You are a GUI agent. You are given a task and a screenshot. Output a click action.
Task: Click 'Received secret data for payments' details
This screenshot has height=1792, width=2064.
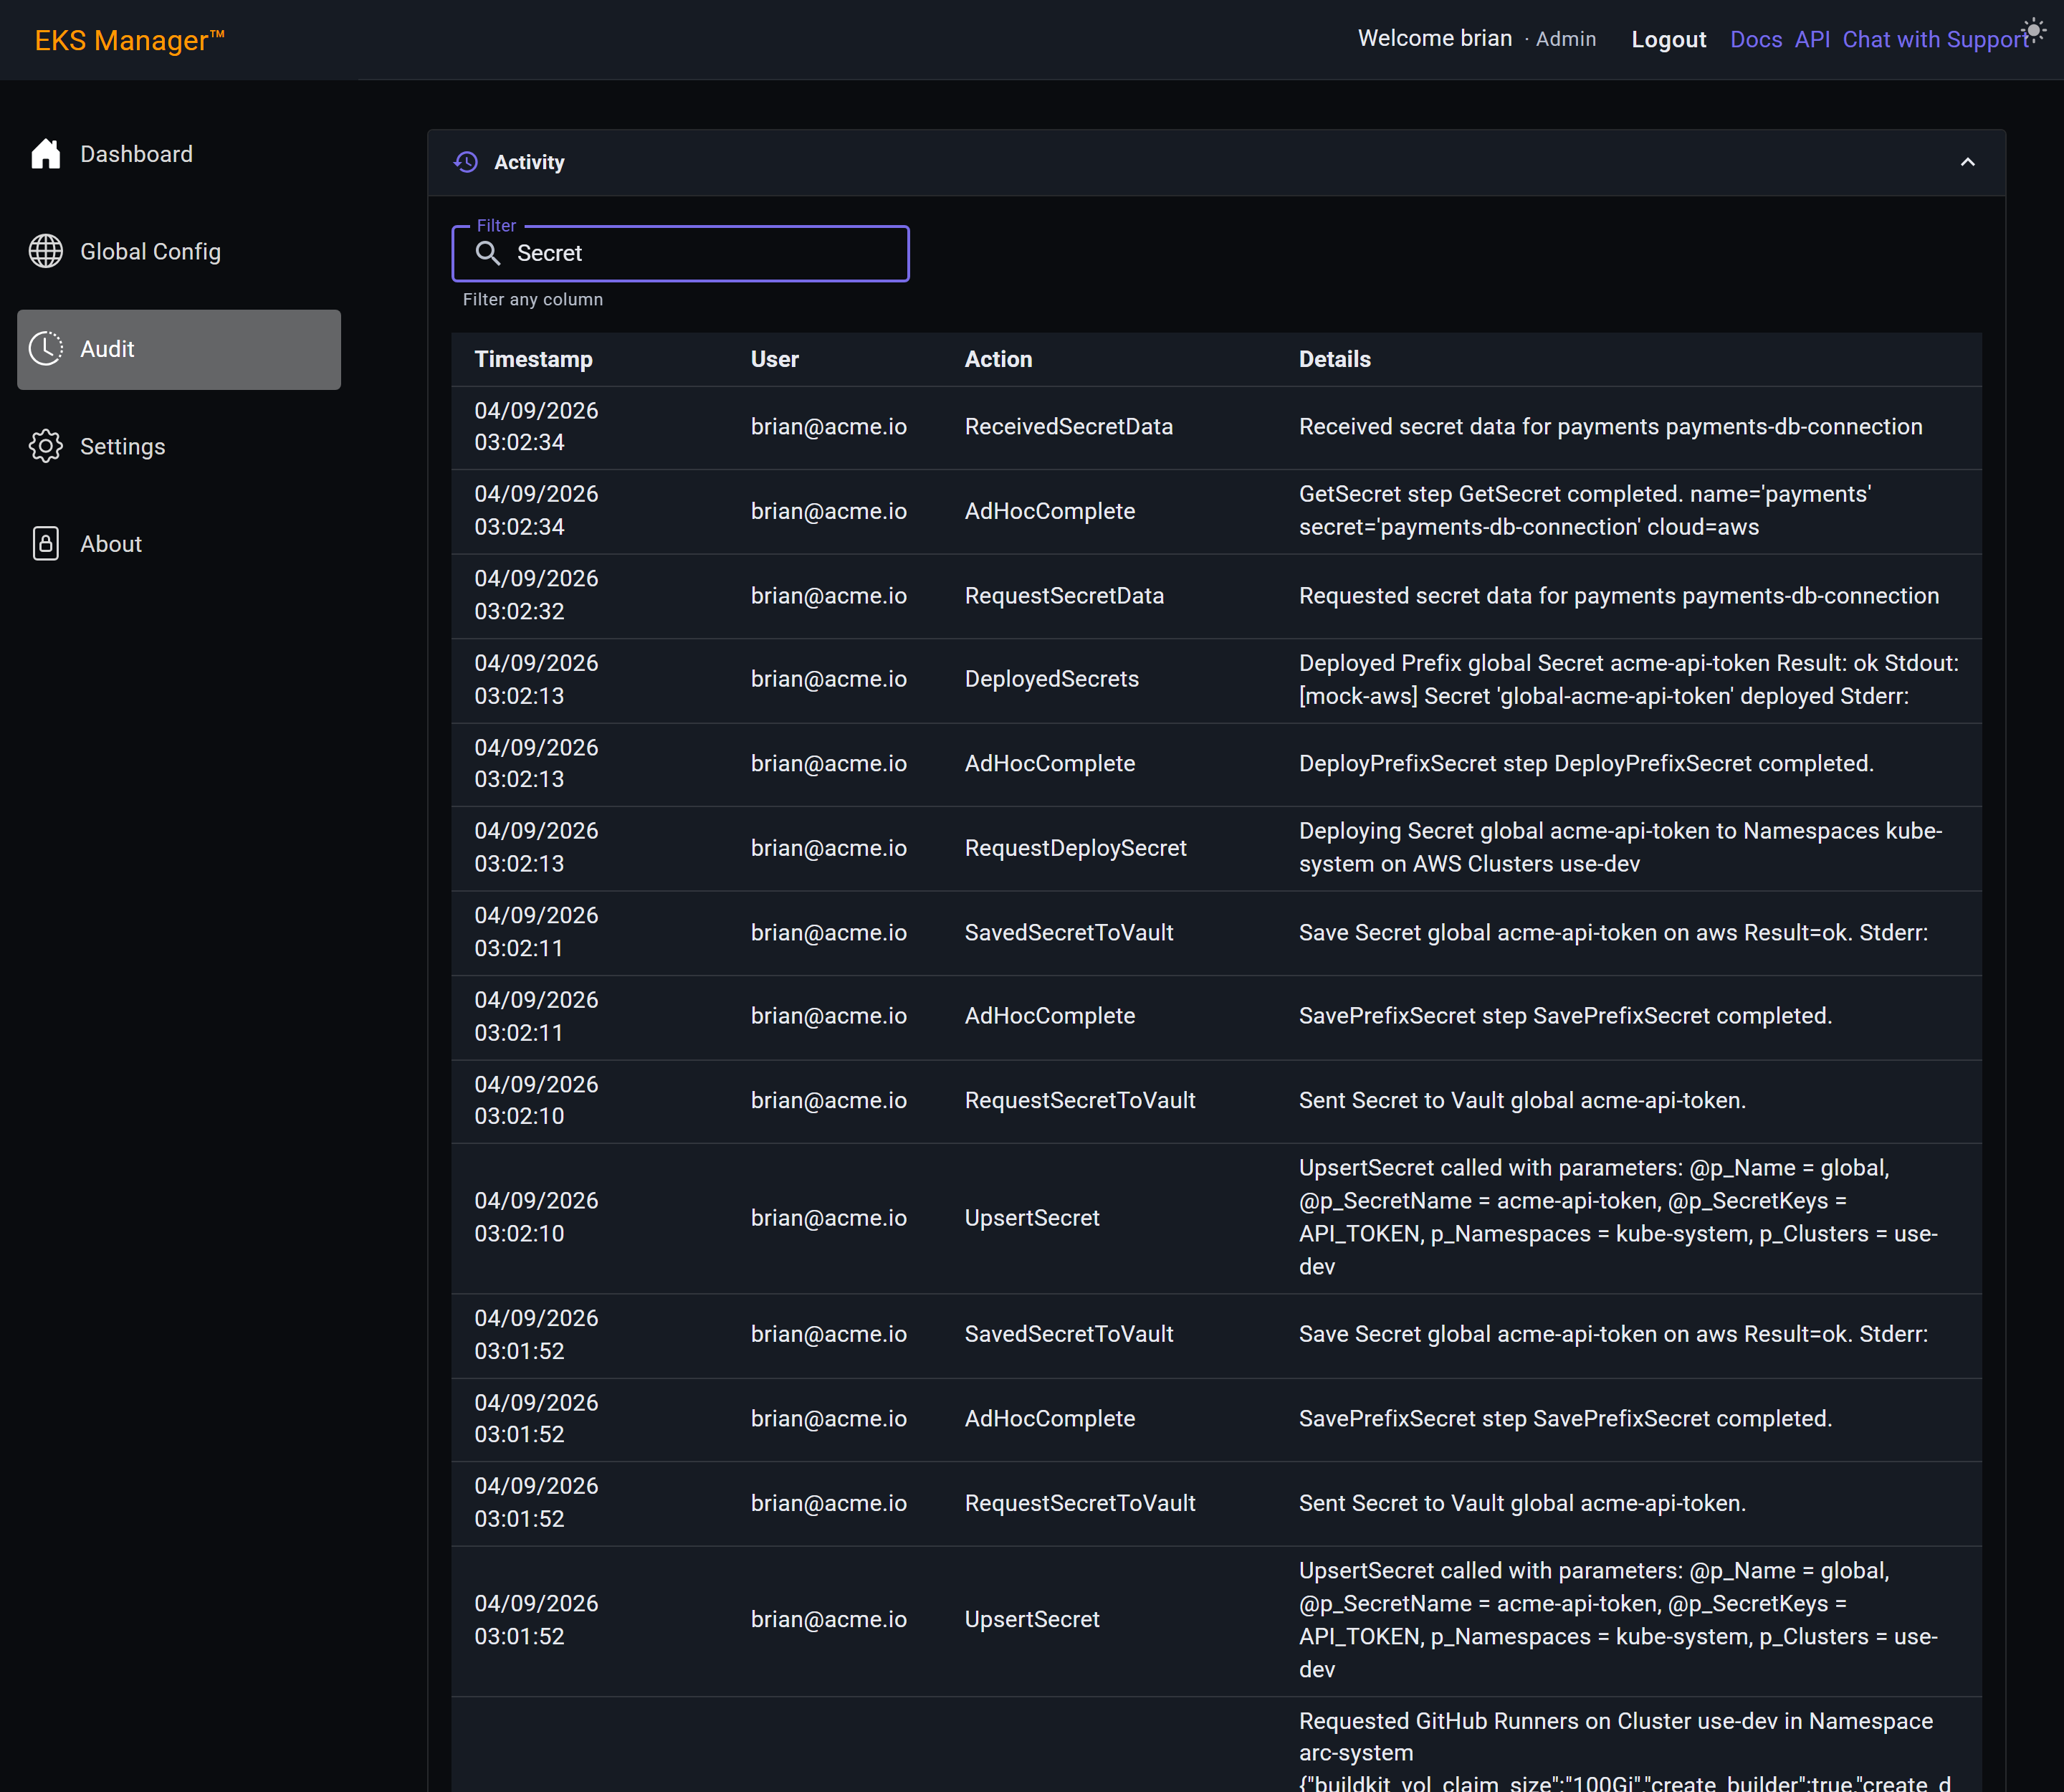click(1610, 427)
